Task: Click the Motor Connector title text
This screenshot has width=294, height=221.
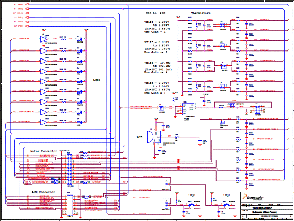Action: tap(44, 151)
